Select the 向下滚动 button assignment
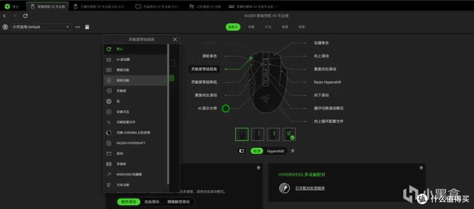 (321, 95)
